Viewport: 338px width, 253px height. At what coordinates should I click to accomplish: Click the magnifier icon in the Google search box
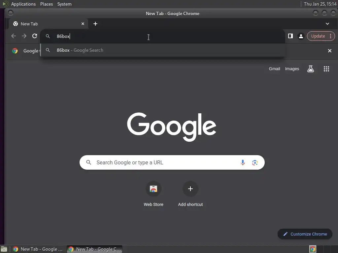click(88, 162)
